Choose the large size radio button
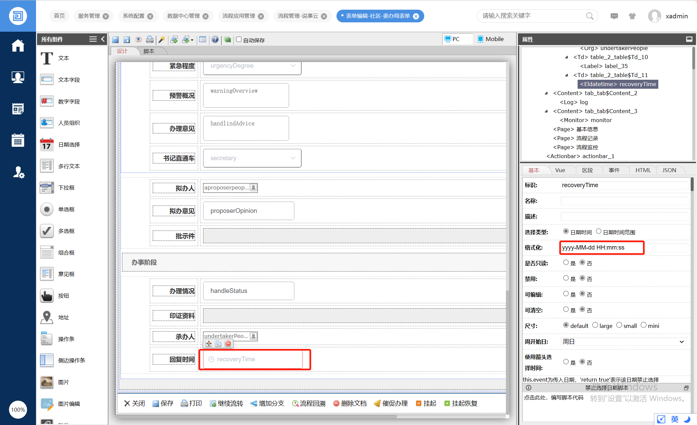697x425 pixels. click(595, 325)
